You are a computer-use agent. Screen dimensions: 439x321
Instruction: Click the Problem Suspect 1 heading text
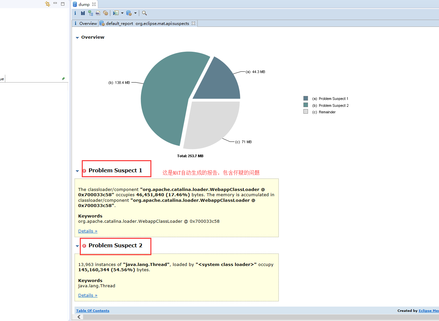point(115,170)
